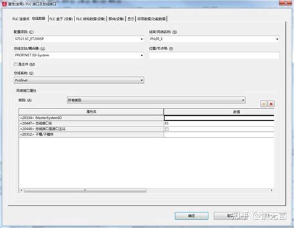Expand the 总线系统 Profinet dropdown
This screenshot has width=294, height=228.
click(x=79, y=80)
